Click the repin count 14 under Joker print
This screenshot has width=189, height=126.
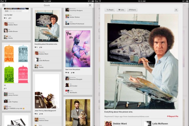pos(41,114)
